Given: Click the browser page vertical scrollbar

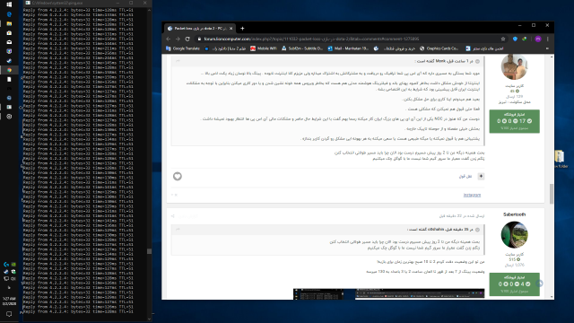Looking at the screenshot, I should click(x=552, y=194).
